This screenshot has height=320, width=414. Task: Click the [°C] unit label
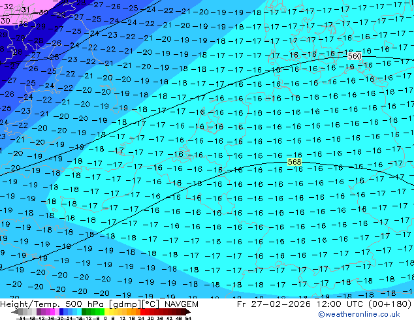coord(151,304)
